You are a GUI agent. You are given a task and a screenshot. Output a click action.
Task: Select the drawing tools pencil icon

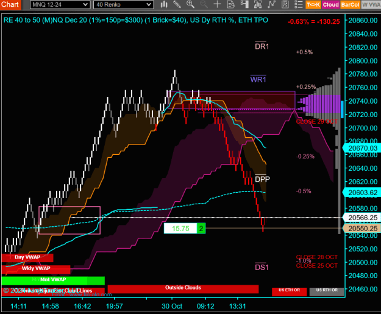[x=177, y=4]
